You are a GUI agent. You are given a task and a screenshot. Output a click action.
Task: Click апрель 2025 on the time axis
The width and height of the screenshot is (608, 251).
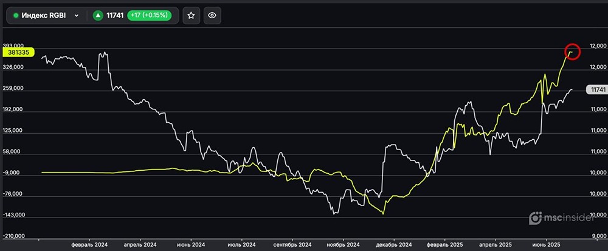(x=496, y=244)
